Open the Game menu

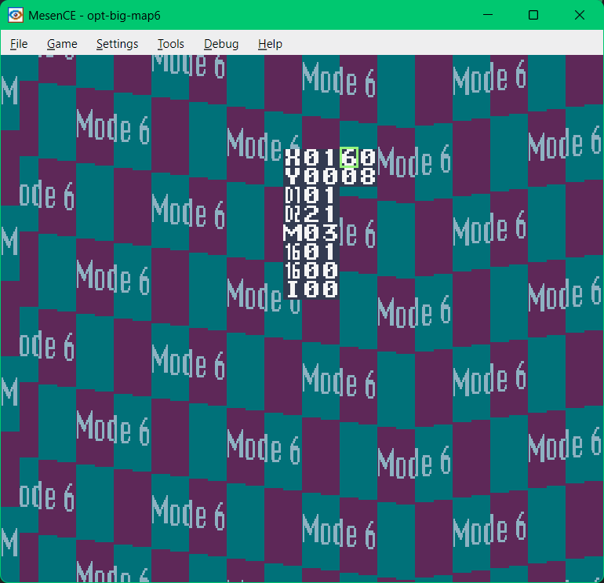click(x=62, y=44)
